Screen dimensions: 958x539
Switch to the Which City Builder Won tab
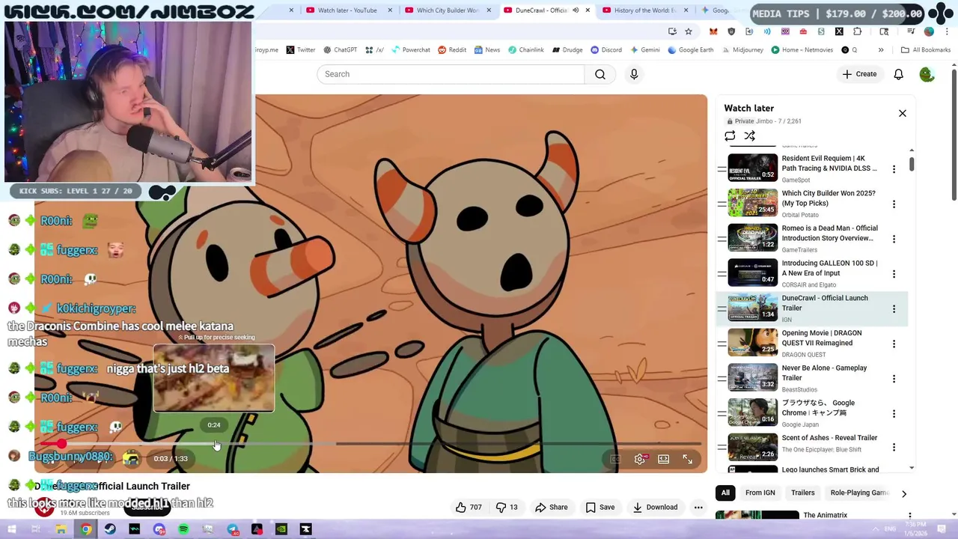448,10
